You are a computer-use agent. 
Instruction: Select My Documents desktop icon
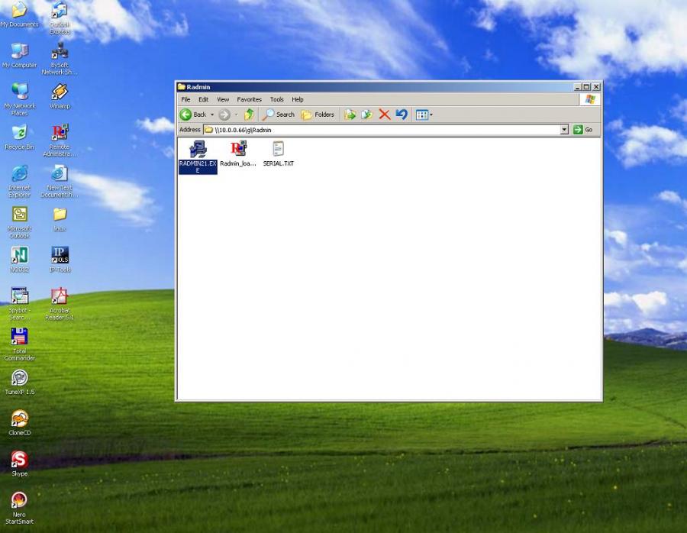pyautogui.click(x=20, y=15)
